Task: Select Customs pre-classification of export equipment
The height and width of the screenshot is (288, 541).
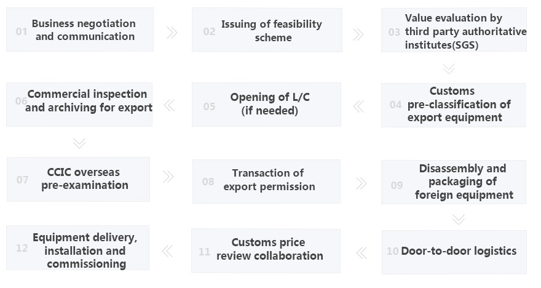Action: coord(453,105)
